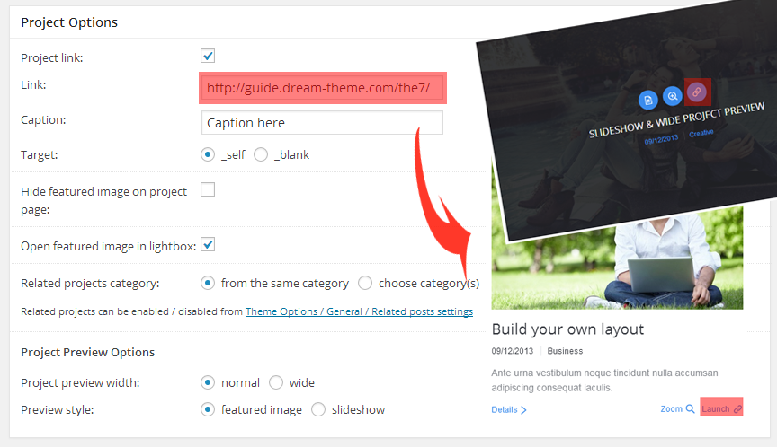Enable the Project link checkbox
The height and width of the screenshot is (447, 777).
point(208,56)
